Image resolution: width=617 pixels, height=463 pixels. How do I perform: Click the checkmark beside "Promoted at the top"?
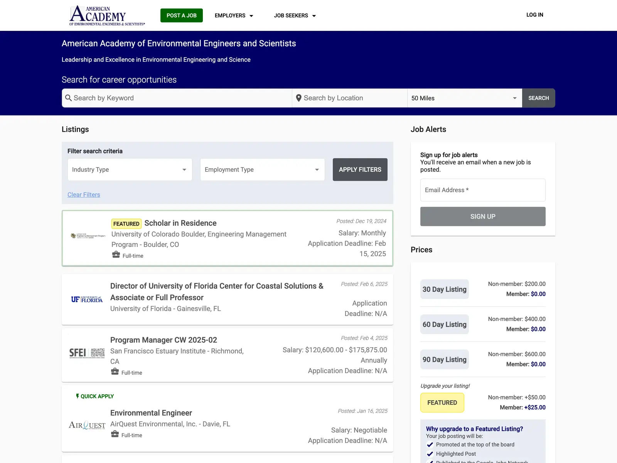tap(430, 444)
